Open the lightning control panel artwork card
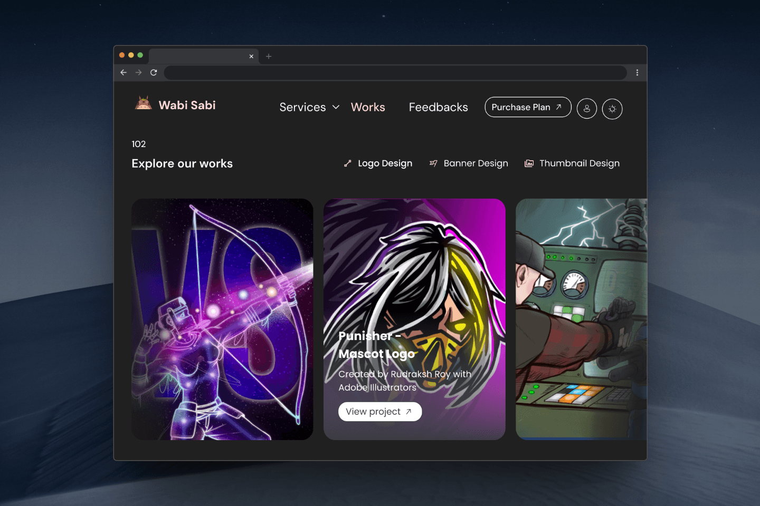Image resolution: width=760 pixels, height=506 pixels. tap(581, 319)
